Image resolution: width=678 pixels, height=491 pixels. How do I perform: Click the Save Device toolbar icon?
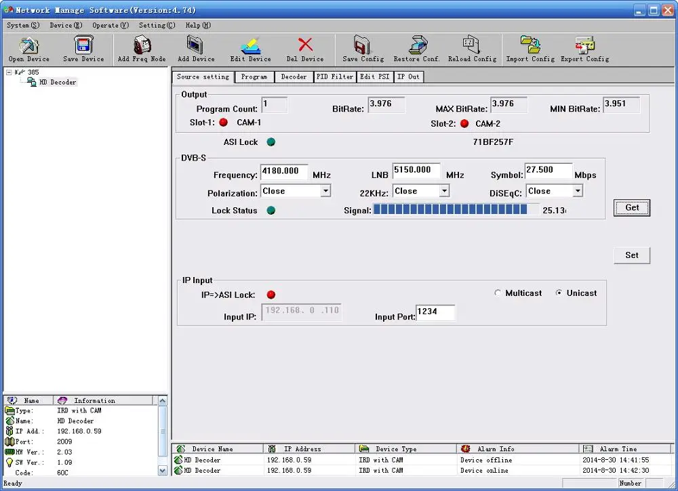(83, 46)
